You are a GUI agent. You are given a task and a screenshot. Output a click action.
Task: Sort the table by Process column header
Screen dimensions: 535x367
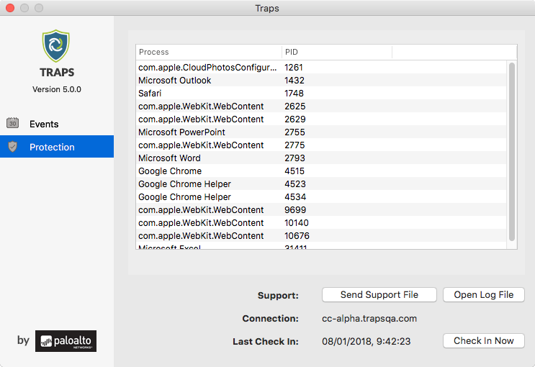coord(209,52)
